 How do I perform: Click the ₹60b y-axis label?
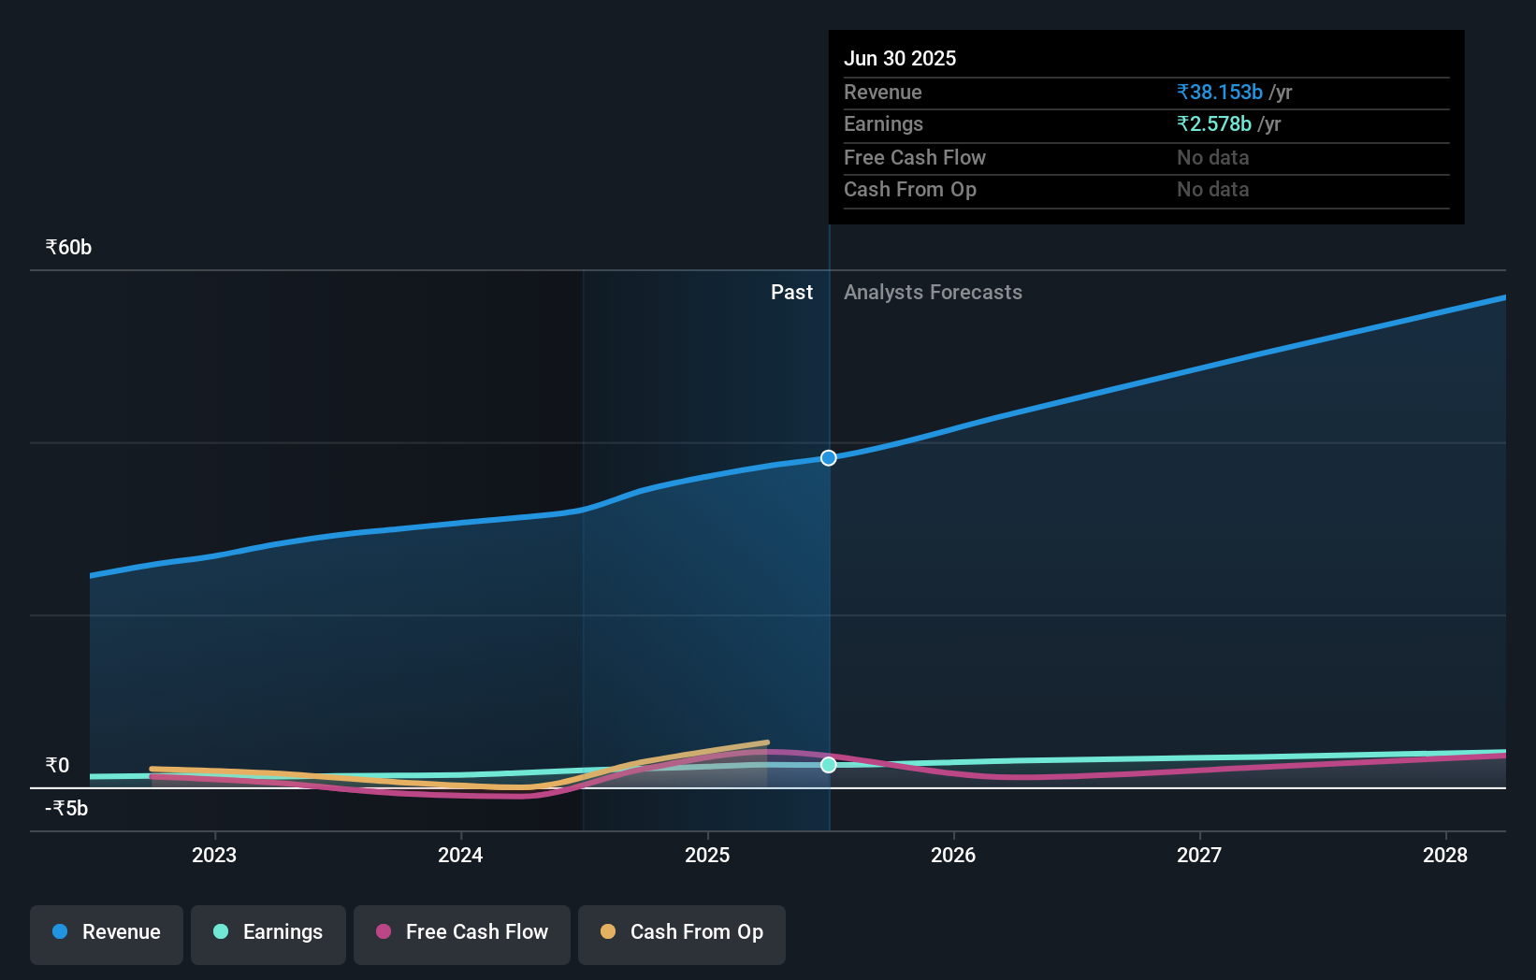click(68, 248)
